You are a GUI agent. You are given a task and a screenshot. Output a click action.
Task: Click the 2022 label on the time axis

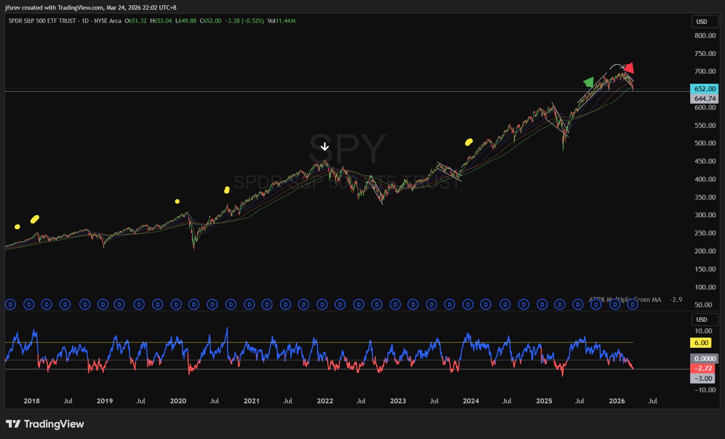point(325,401)
